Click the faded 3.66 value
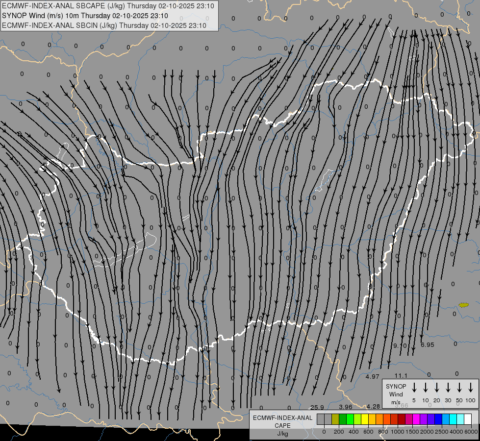The height and width of the screenshot is (441, 480). click(402, 406)
